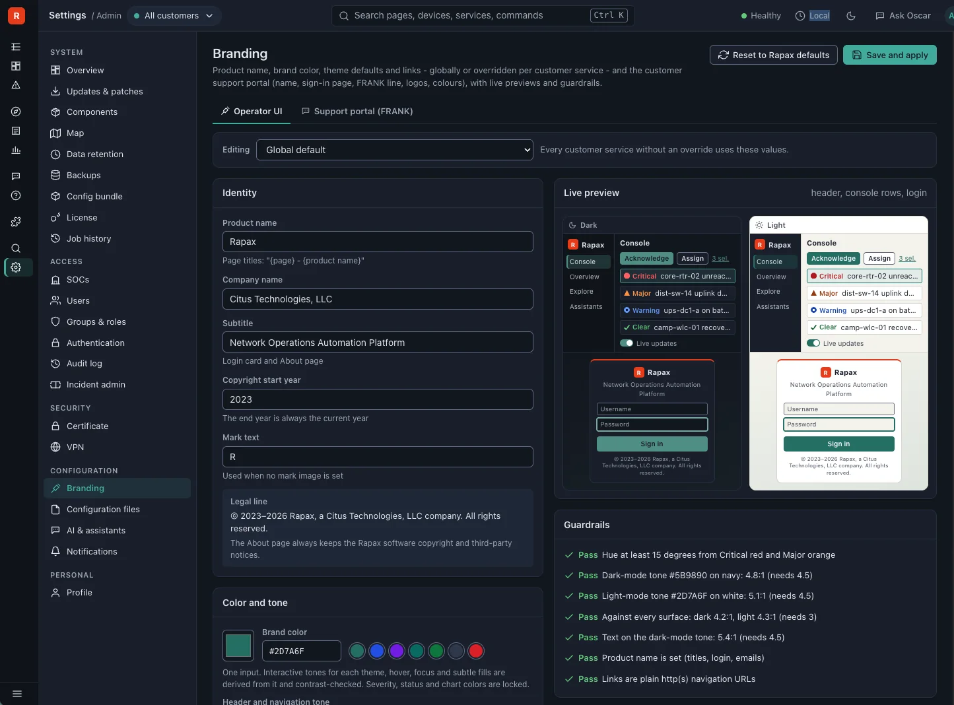Click 3 sel. link in Dark preview
Screen dimensions: 954x705
(x=720, y=259)
